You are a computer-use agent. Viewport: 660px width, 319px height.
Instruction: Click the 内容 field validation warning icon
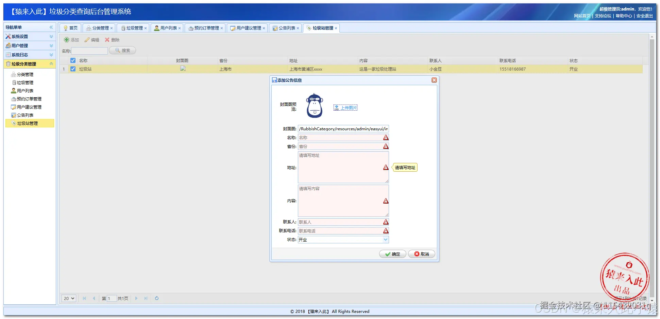pos(386,201)
